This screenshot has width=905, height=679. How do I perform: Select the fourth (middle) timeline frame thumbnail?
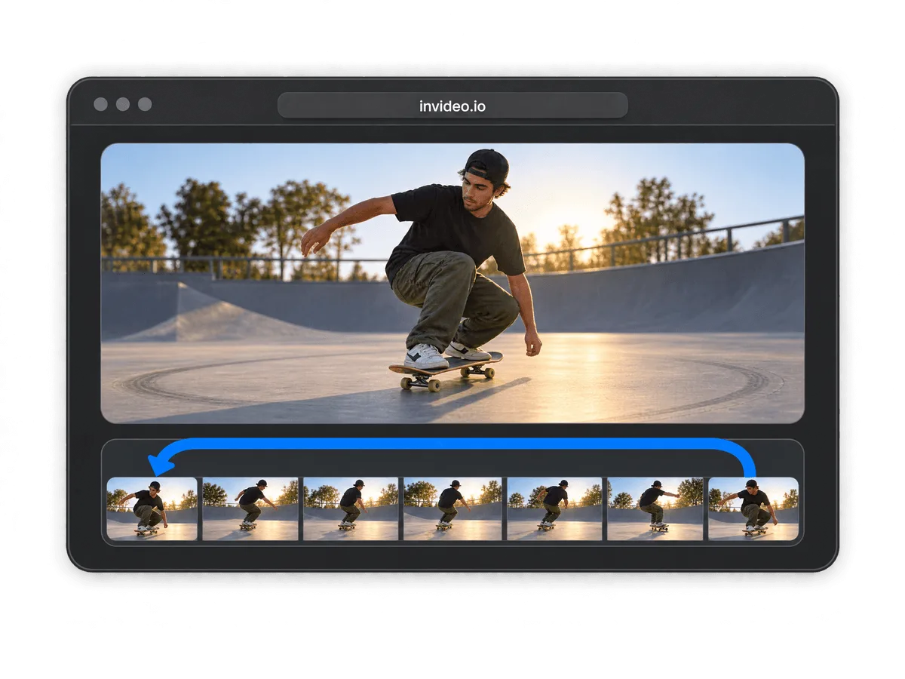(x=452, y=508)
